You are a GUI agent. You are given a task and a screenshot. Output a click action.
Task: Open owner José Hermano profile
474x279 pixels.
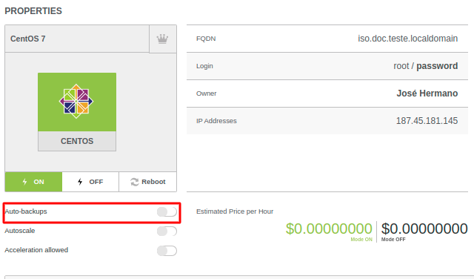(427, 93)
